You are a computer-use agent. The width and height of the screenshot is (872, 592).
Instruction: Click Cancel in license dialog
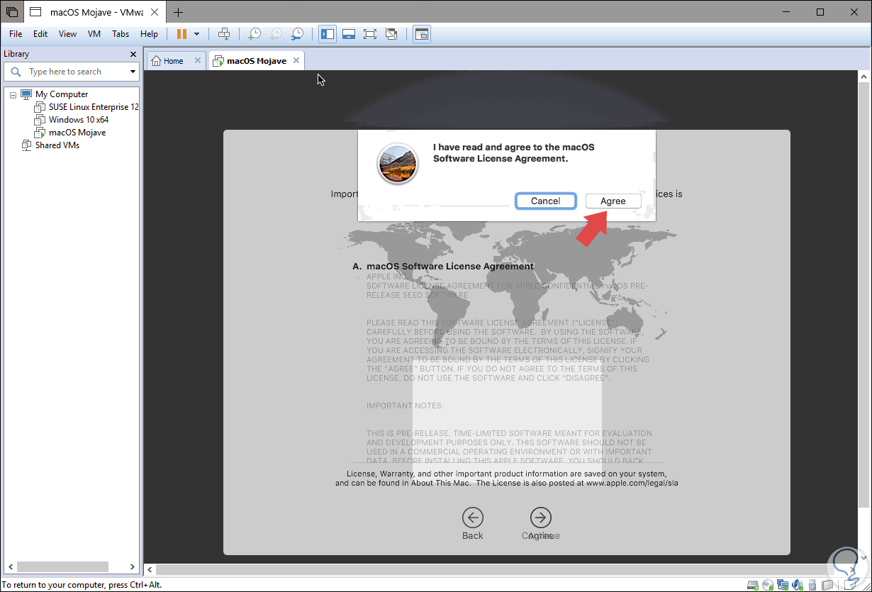(546, 201)
